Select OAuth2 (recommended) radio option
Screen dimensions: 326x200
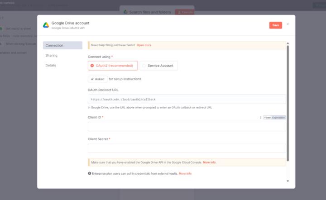(x=113, y=66)
